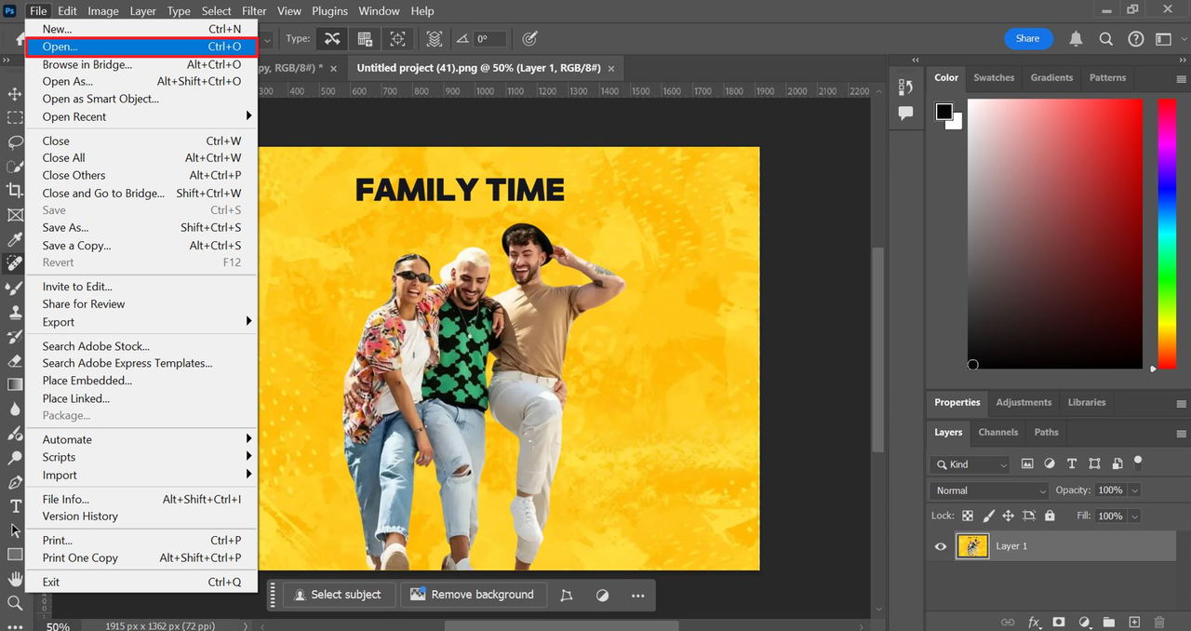
Task: Click the Remove background button
Action: [473, 595]
